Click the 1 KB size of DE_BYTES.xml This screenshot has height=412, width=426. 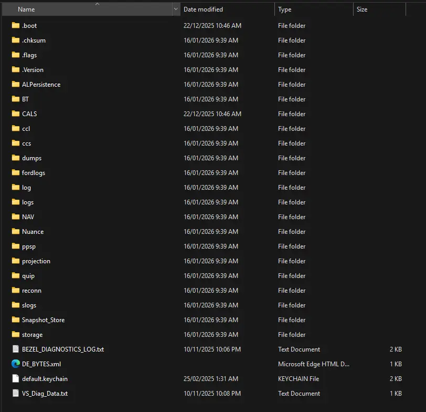396,364
